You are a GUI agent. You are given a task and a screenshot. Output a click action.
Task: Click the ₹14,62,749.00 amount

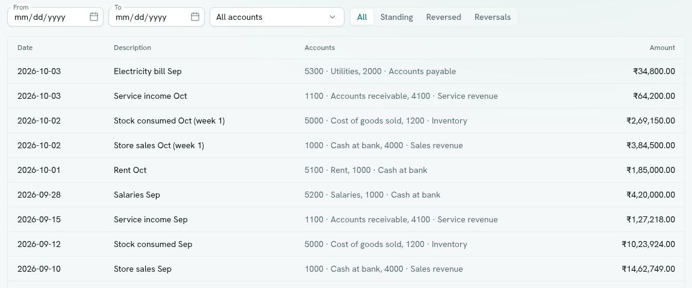click(x=648, y=269)
